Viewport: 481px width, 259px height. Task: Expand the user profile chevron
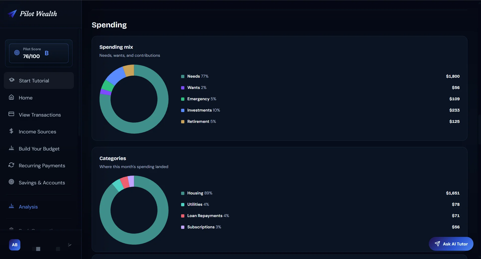pos(70,245)
